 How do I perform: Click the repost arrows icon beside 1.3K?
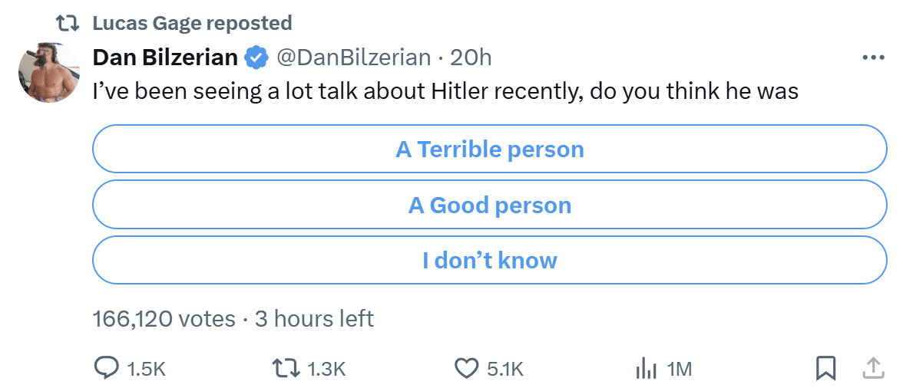coord(286,369)
